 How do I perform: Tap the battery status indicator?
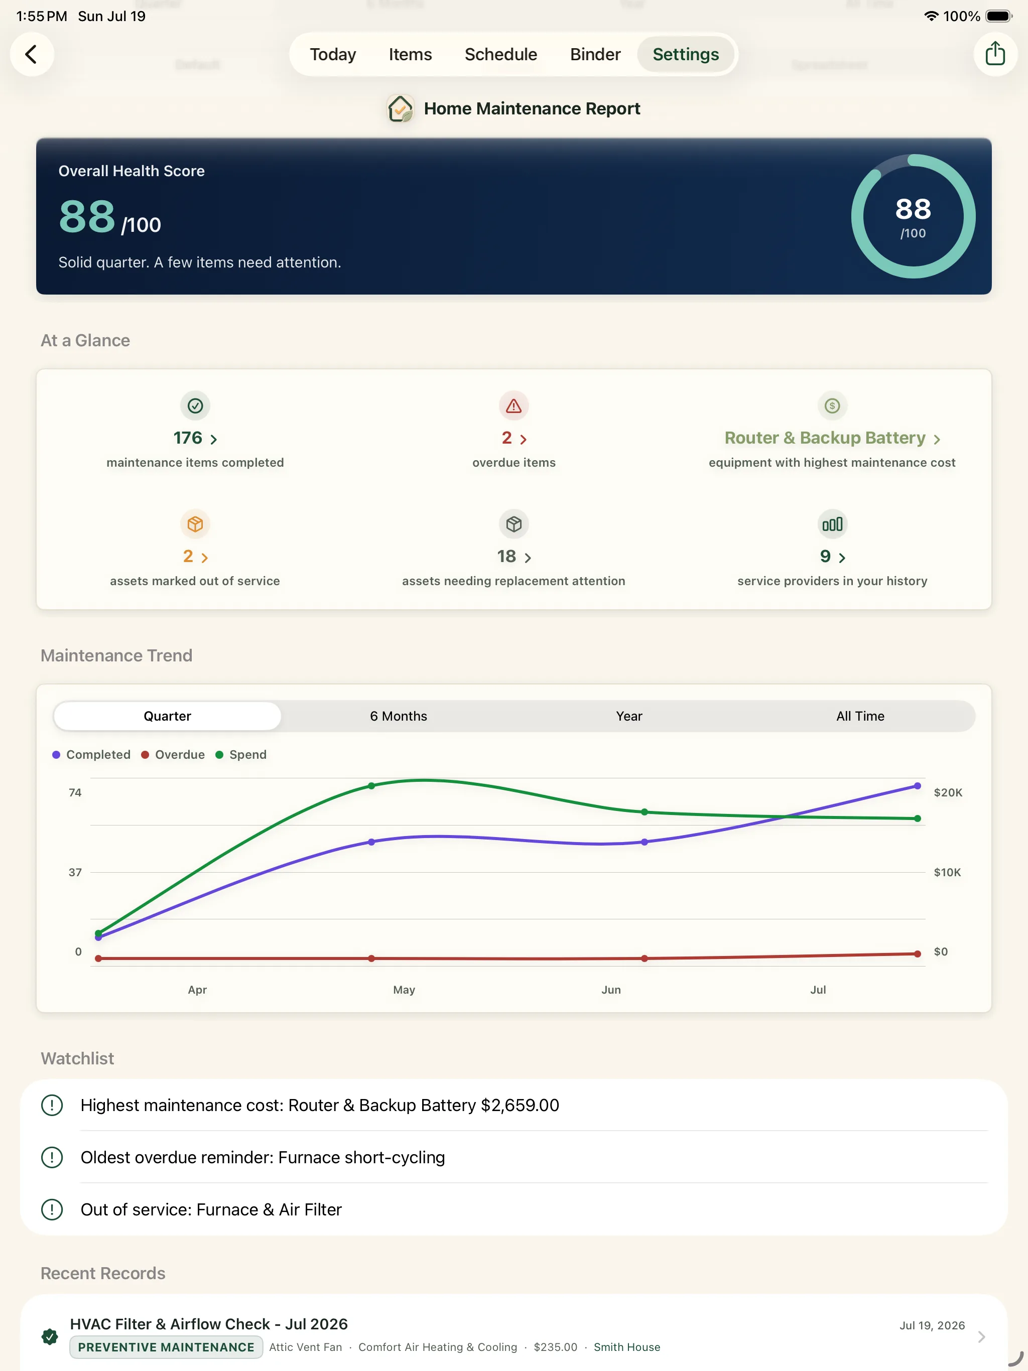(x=998, y=16)
